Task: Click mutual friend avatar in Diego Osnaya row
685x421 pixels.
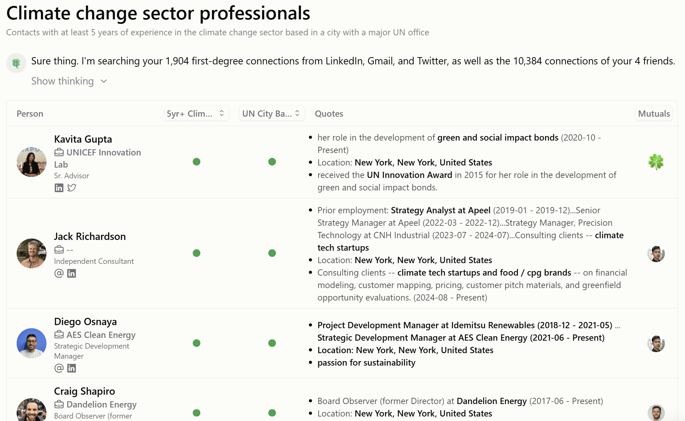Action: coord(656,343)
